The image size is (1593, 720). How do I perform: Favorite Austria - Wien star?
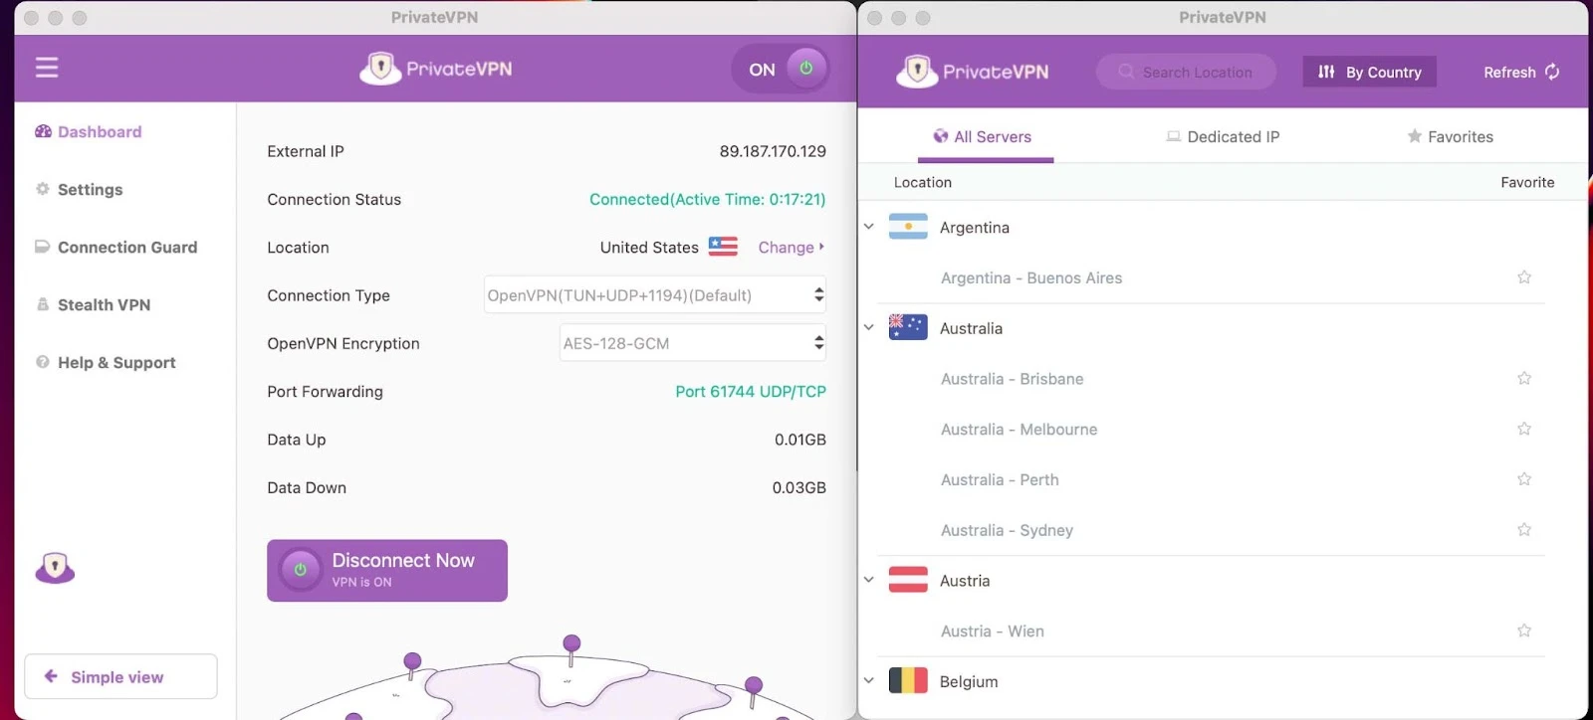click(x=1524, y=630)
